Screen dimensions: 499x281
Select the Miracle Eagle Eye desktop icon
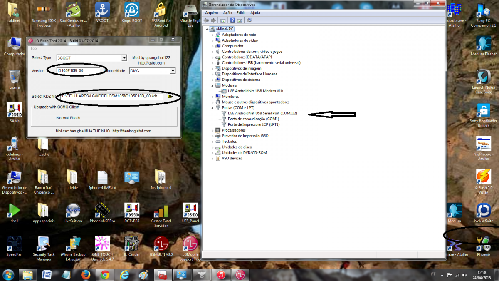(x=190, y=15)
